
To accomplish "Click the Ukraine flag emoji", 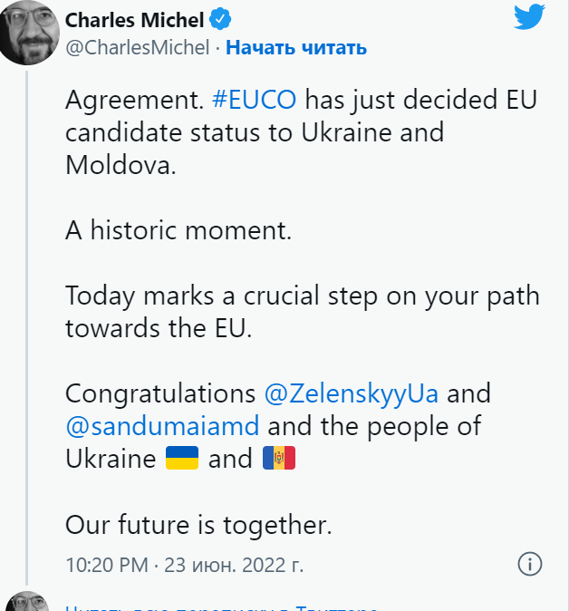I will coord(182,459).
